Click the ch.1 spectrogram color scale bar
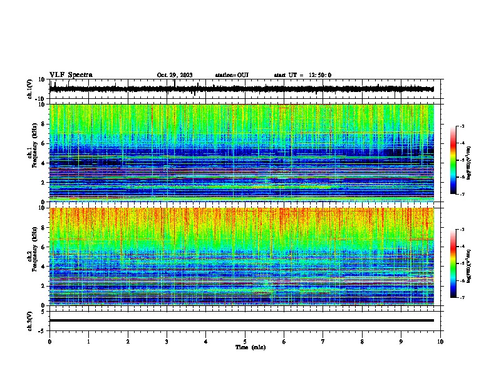Image resolution: width=496 pixels, height=383 pixels. pos(453,160)
